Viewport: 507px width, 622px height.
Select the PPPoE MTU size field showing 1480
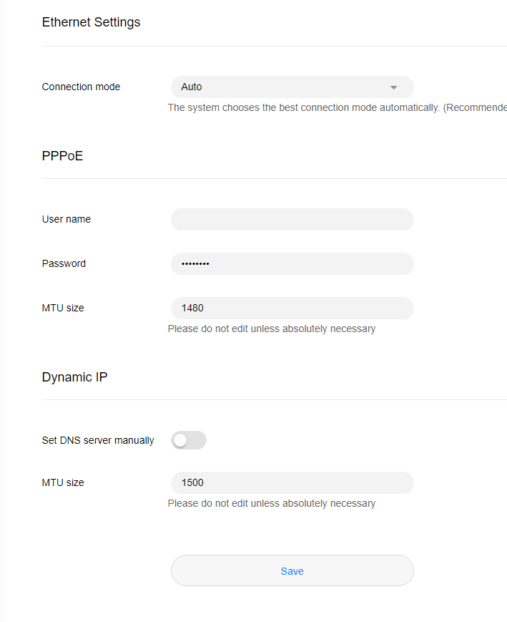click(x=292, y=308)
